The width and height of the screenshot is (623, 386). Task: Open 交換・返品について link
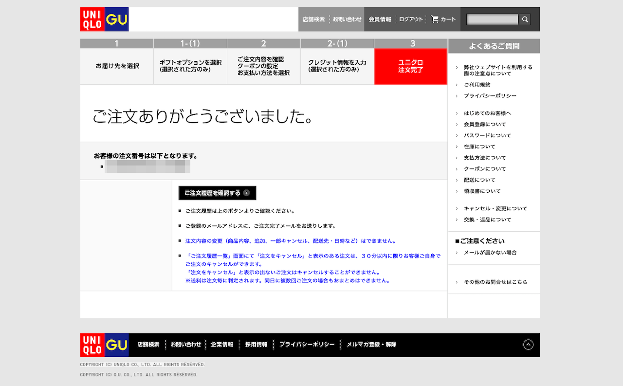tap(487, 220)
